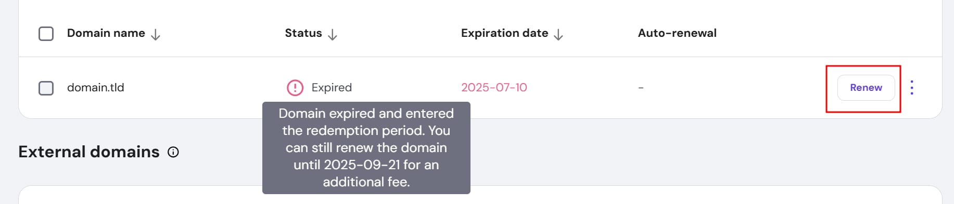Click the auto-renewal dash for domain.tld
954x204 pixels.
tap(641, 88)
